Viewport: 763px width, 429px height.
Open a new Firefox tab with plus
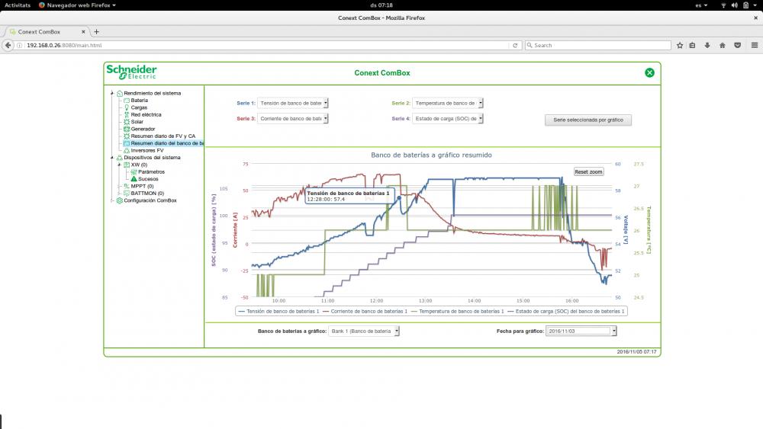point(96,31)
